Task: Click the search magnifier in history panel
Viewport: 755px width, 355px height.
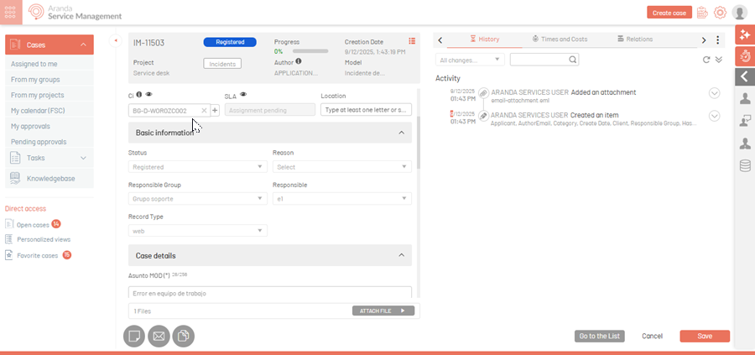Action: click(573, 60)
